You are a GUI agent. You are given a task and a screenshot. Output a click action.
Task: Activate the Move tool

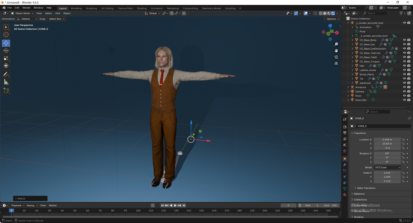(x=6, y=43)
